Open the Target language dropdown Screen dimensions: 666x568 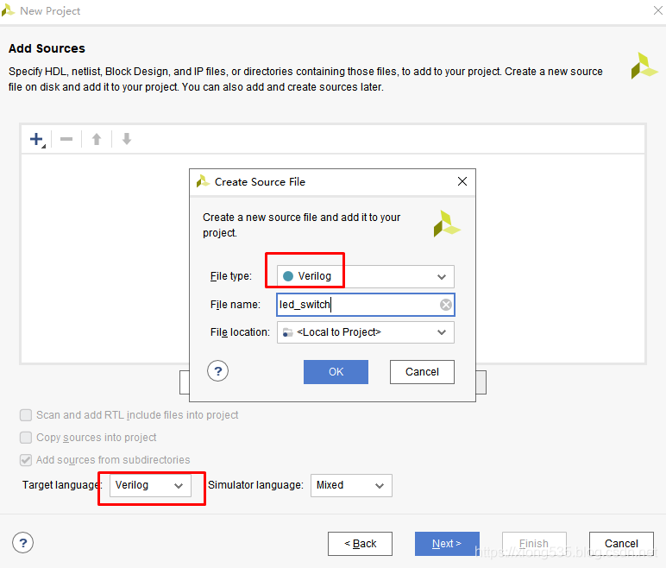pos(150,485)
